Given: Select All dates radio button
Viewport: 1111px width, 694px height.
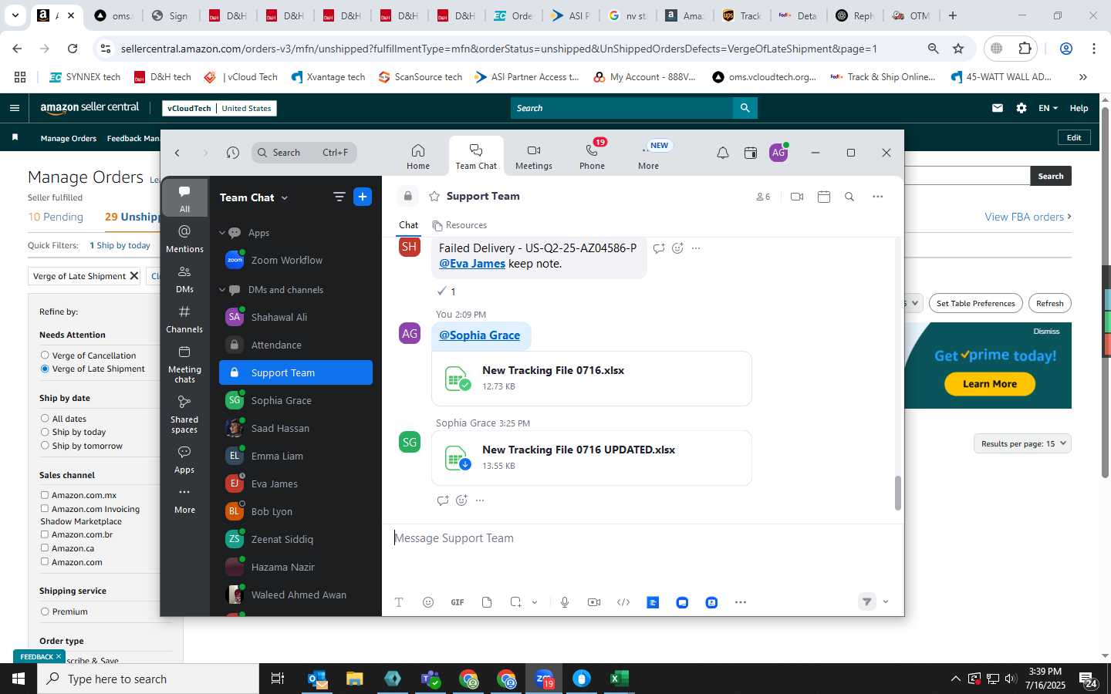Looking at the screenshot, I should point(45,419).
